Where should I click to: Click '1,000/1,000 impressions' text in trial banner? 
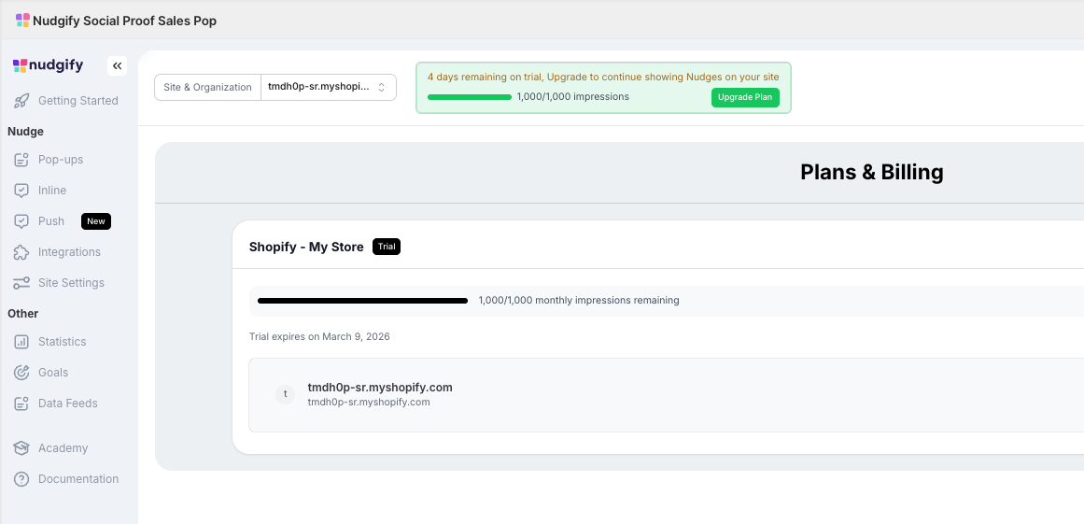[x=573, y=97]
